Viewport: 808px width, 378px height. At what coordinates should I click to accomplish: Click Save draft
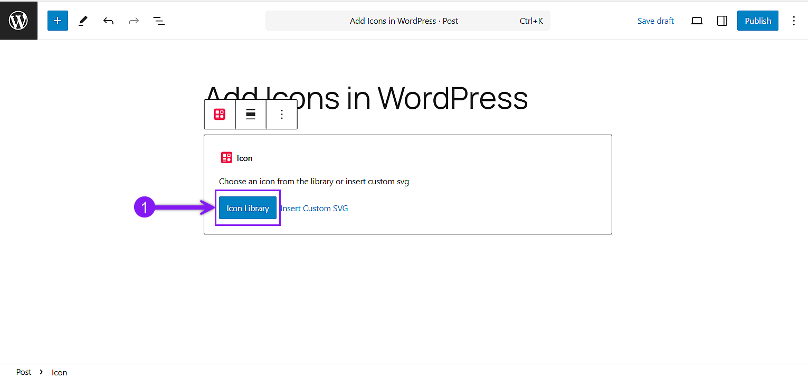point(655,20)
